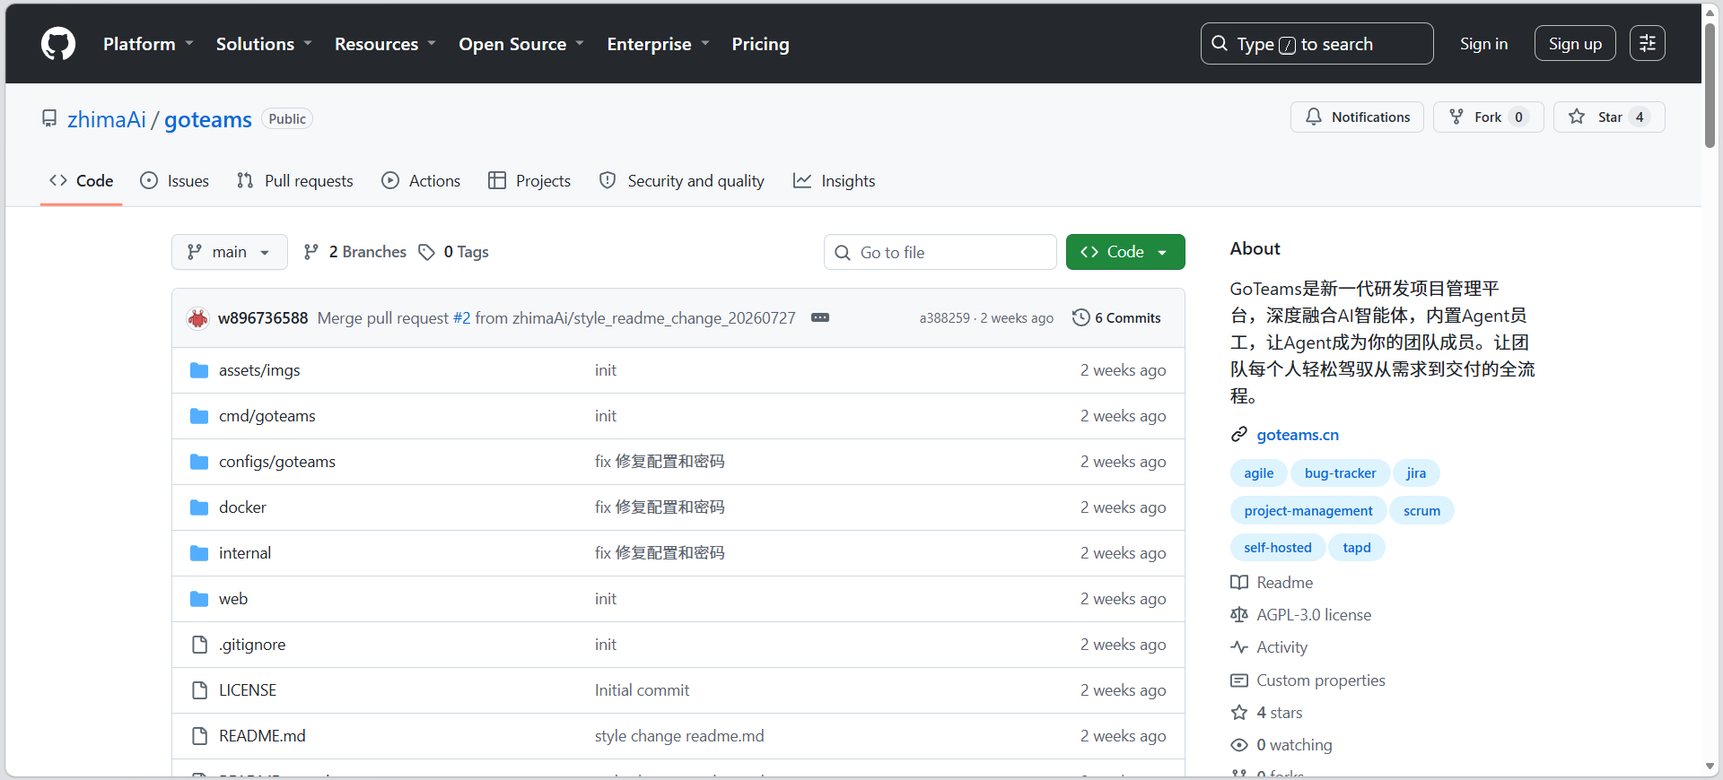Switch to the Issues tab

pos(175,180)
